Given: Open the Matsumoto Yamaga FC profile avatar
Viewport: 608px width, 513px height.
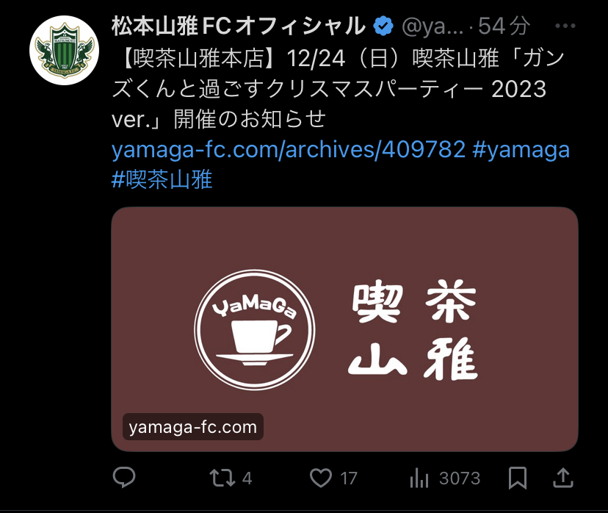Looking at the screenshot, I should 65,51.
